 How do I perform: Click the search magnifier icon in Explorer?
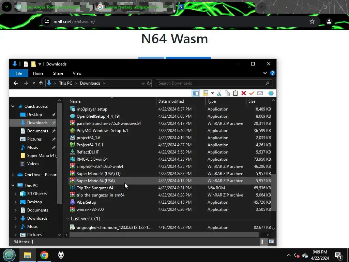267,83
